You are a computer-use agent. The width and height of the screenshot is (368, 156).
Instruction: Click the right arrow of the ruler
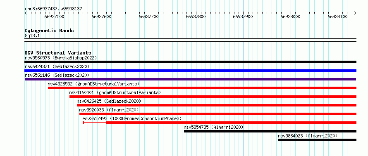(355, 13)
